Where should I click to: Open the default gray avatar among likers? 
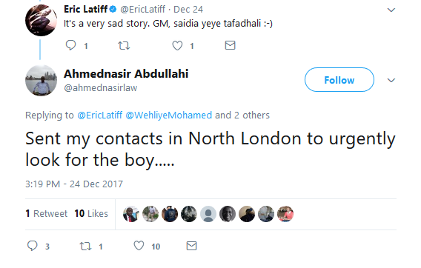coord(208,214)
